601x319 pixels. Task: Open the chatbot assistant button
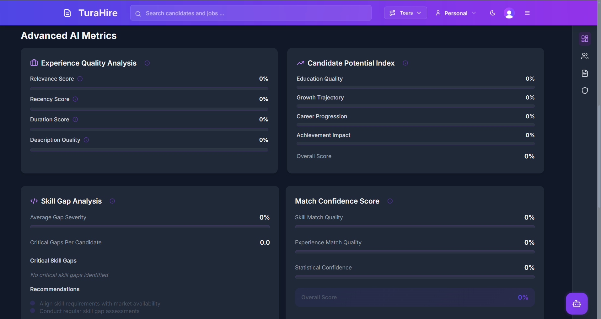(x=577, y=303)
